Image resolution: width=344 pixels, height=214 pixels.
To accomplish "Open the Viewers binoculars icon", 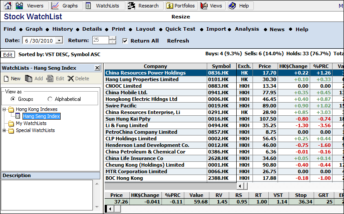I will [x=19, y=6].
